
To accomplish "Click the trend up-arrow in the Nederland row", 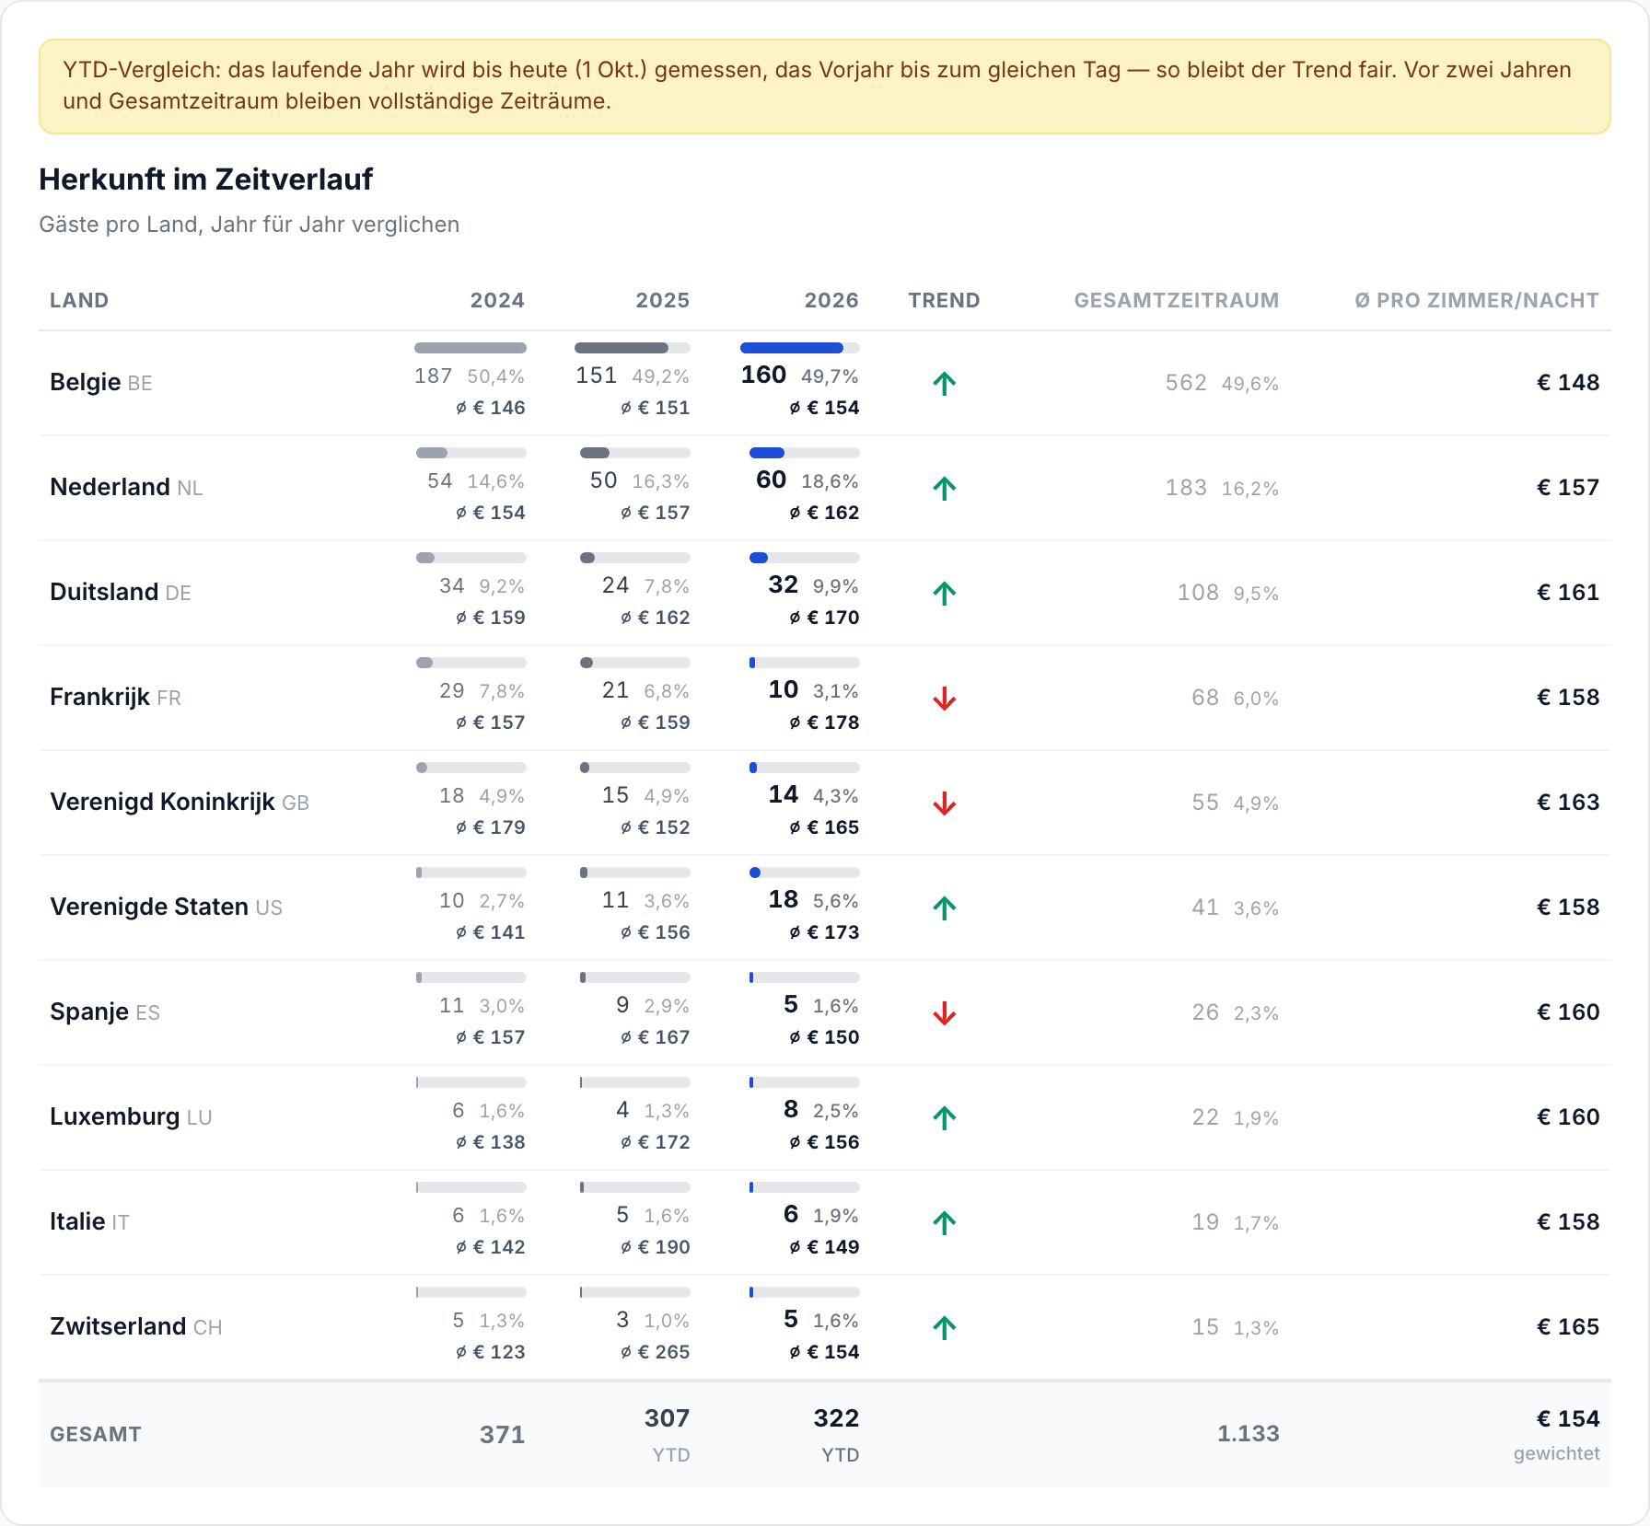I will coord(944,488).
